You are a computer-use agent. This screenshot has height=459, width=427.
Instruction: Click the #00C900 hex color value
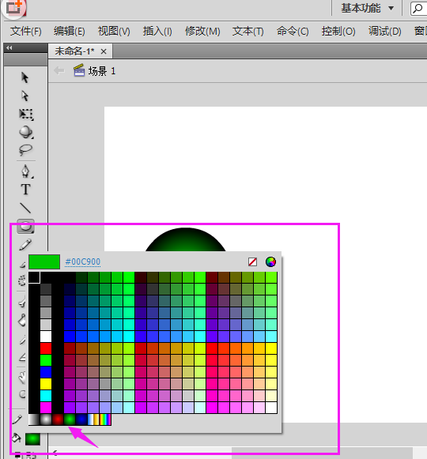83,261
